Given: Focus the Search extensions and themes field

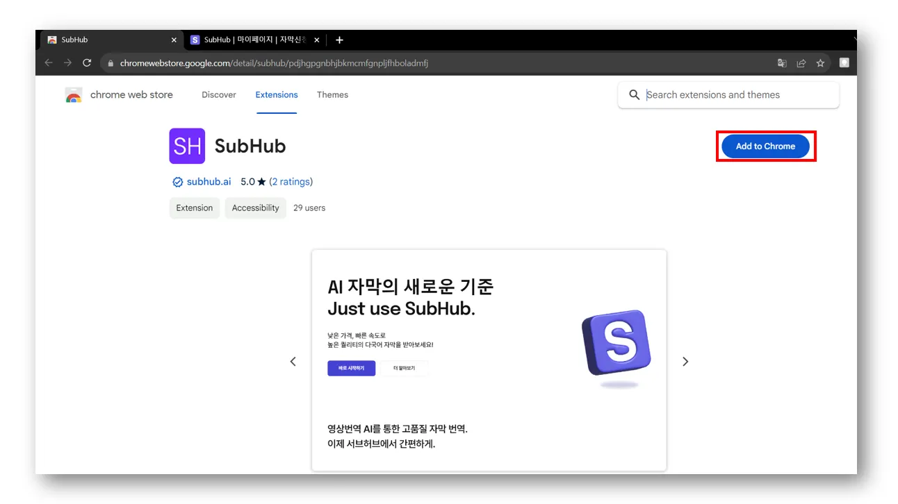Looking at the screenshot, I should pyautogui.click(x=728, y=95).
